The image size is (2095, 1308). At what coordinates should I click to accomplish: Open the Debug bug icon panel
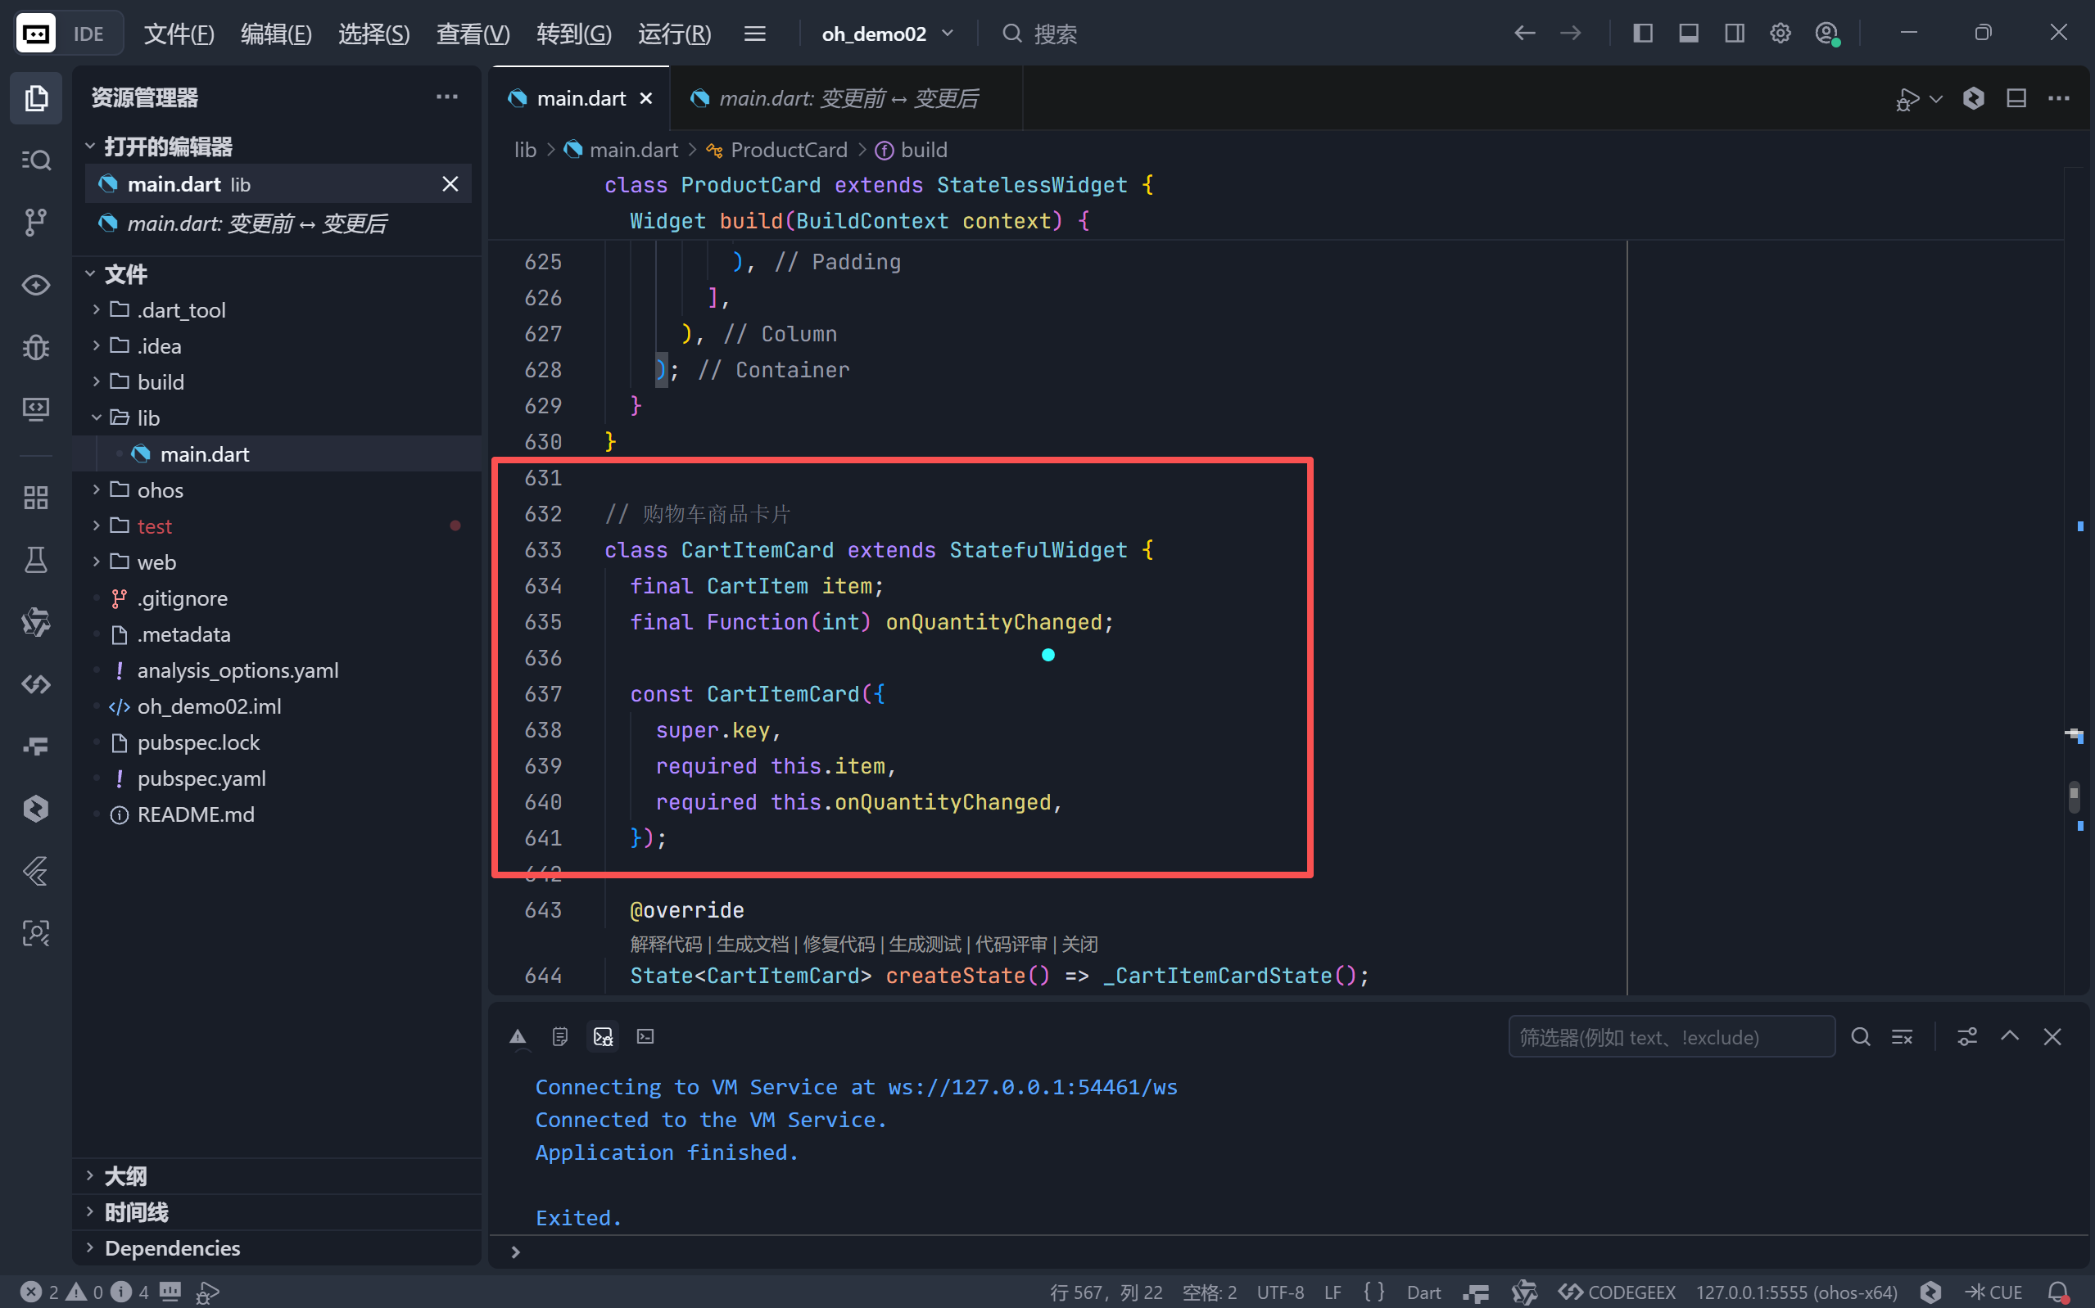point(35,347)
